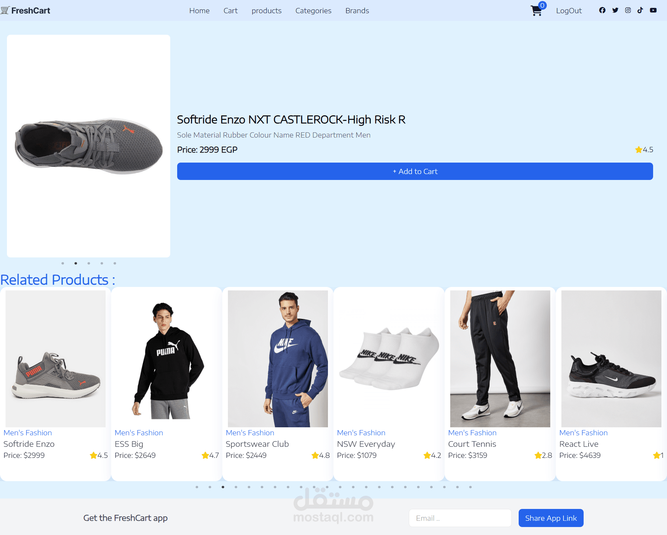
Task: Select first dot of related products slider
Action: click(x=197, y=487)
